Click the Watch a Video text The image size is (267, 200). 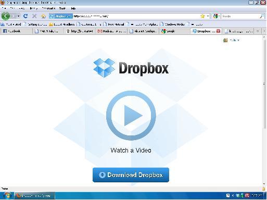click(131, 151)
